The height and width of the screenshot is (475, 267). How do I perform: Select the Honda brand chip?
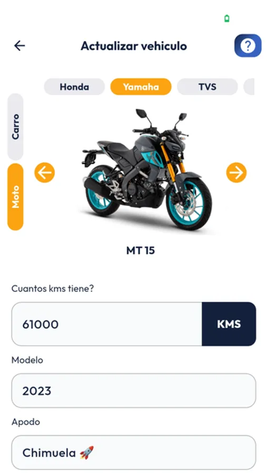point(74,87)
